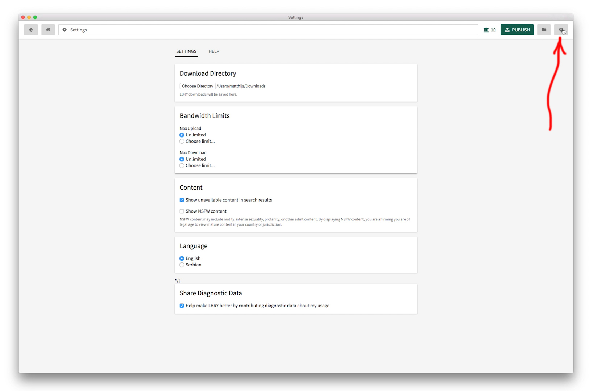Screen dimensions: 589x391
Task: Go to home via house icon
Action: coord(48,30)
